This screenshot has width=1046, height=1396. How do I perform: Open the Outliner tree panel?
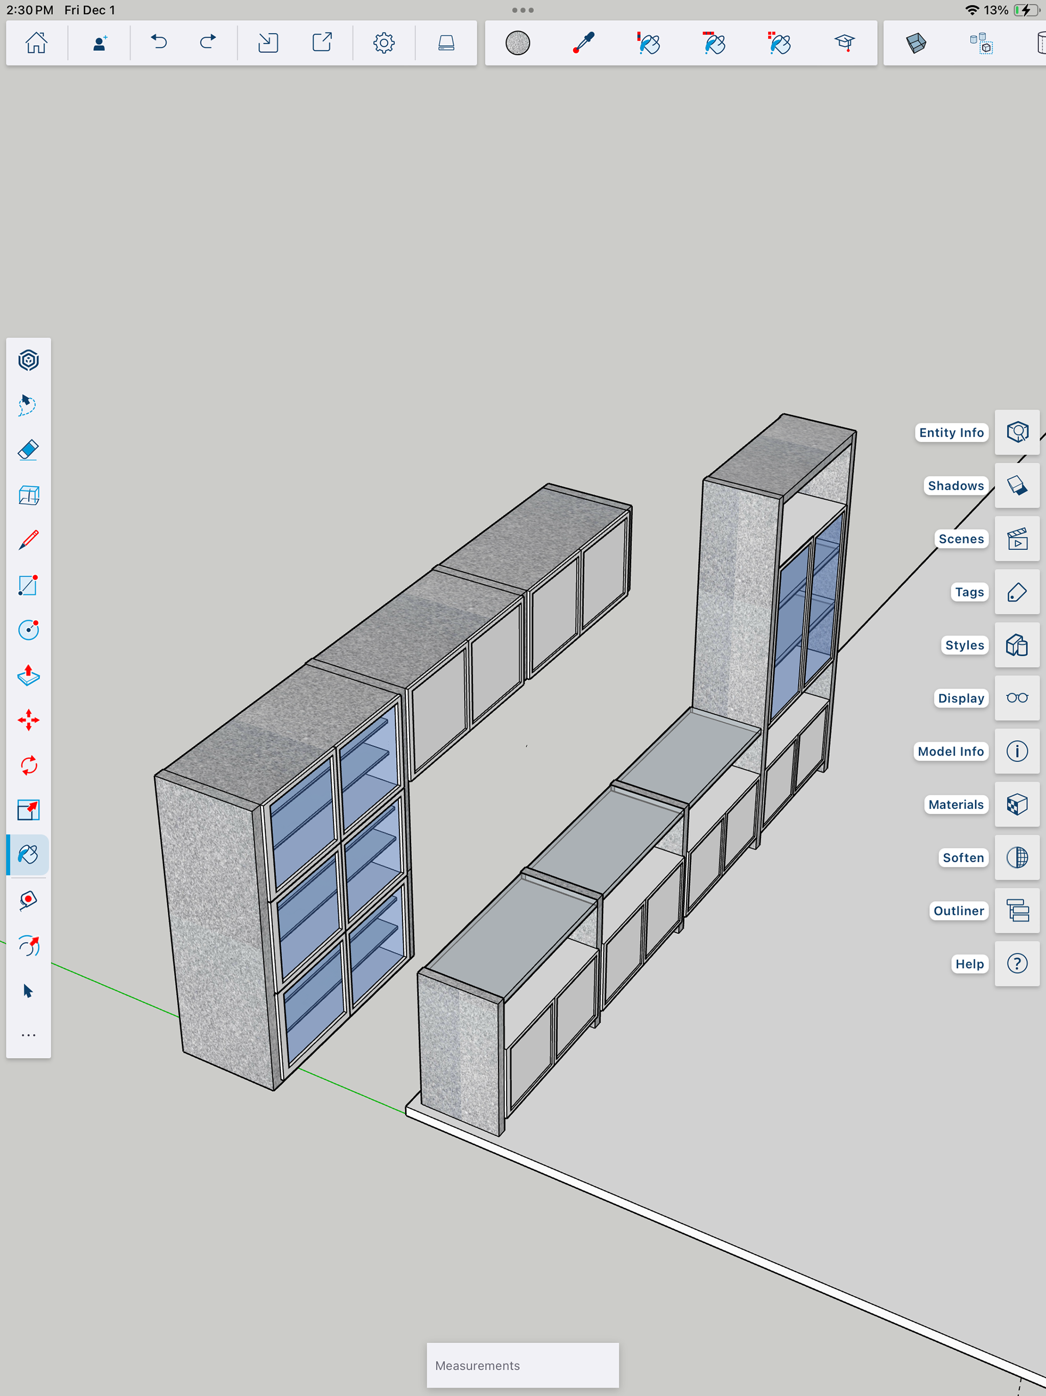(x=1017, y=911)
